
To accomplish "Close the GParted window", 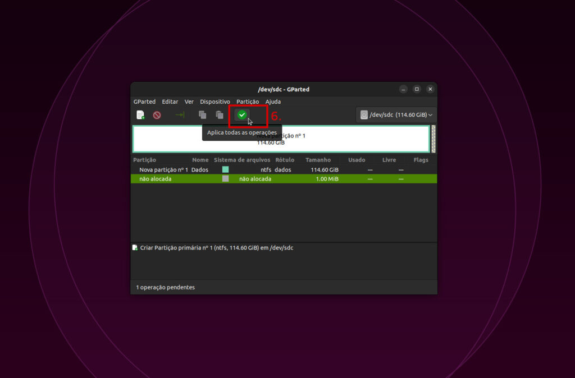I will click(x=430, y=89).
